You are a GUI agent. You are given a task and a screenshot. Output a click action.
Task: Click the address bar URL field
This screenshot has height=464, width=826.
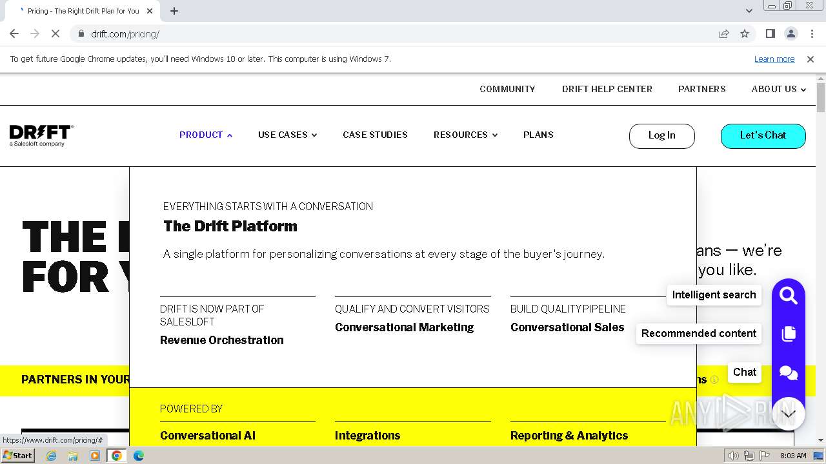387,34
